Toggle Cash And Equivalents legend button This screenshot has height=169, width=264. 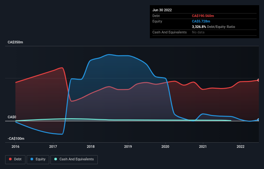(74, 159)
